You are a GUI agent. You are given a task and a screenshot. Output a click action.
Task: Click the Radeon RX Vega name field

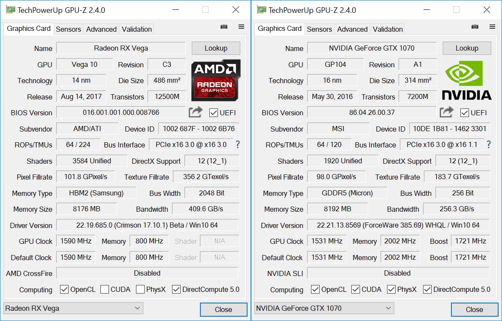[121, 48]
